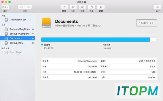Eject the Documents volume in sidebar

tap(33, 38)
